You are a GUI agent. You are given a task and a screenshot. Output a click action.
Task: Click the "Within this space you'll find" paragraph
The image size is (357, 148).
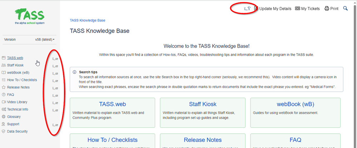click(207, 55)
